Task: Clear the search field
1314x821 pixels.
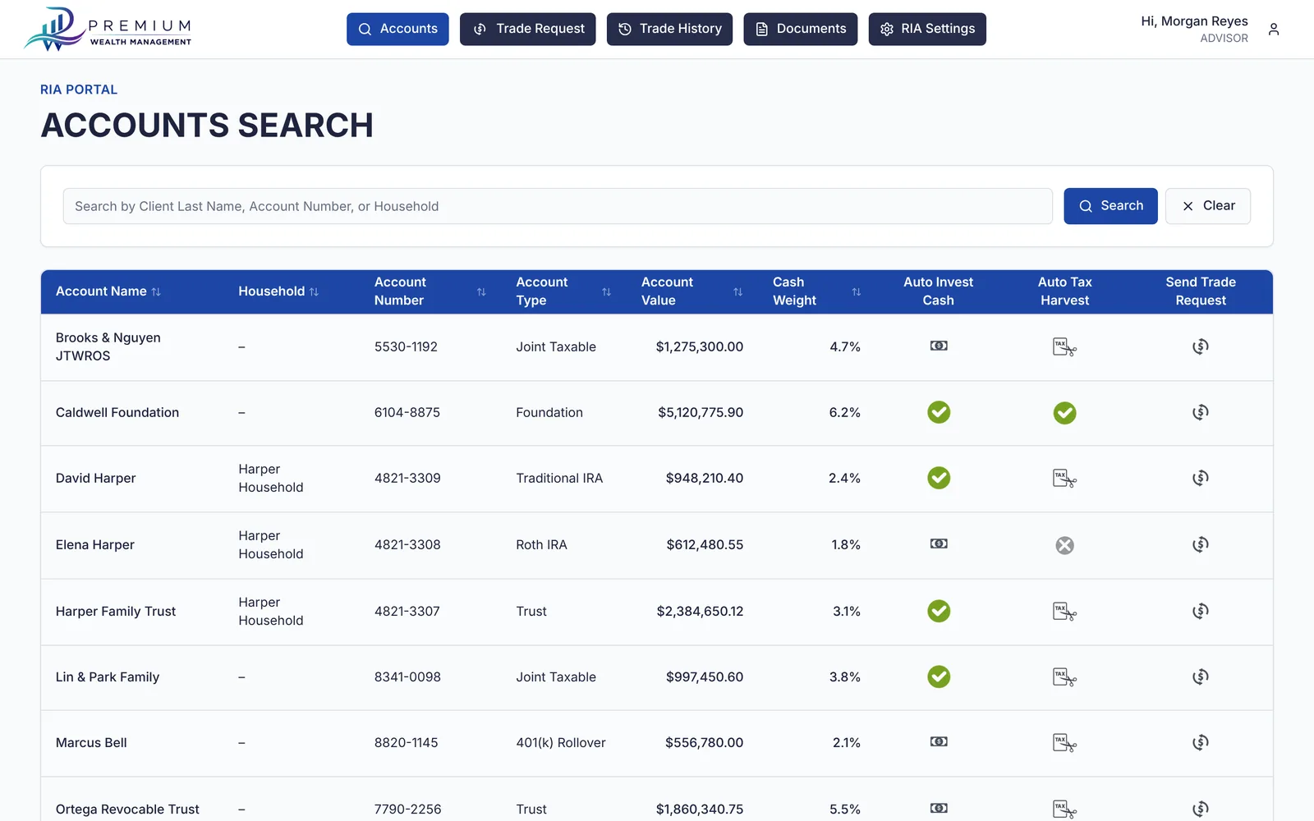Action: pyautogui.click(x=1208, y=206)
